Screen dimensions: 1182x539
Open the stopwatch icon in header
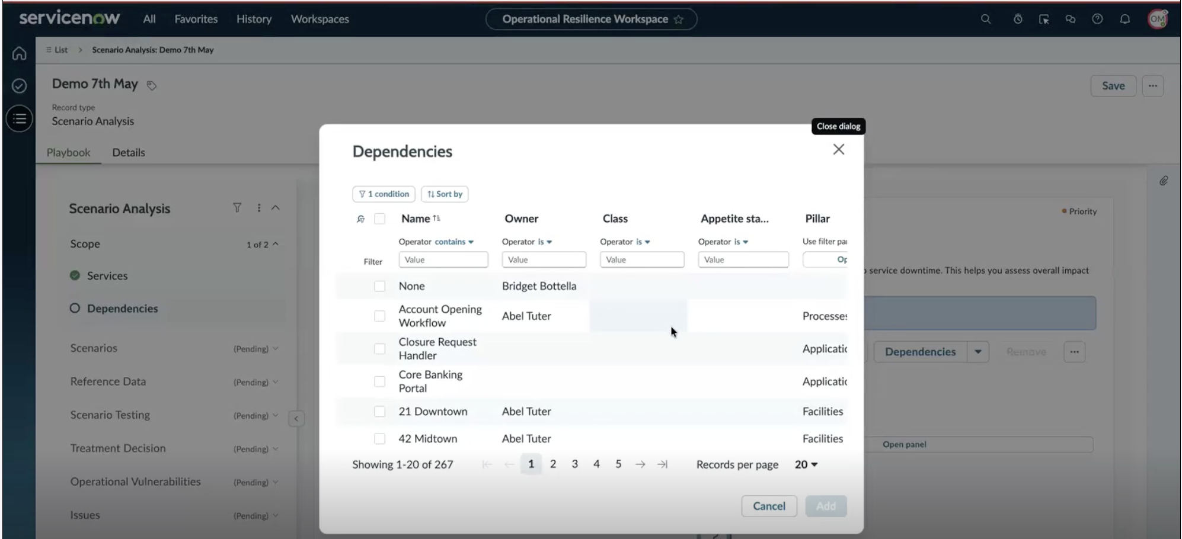tap(1018, 19)
